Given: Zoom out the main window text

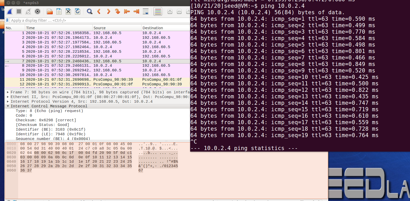Looking at the screenshot, I should (179, 11).
